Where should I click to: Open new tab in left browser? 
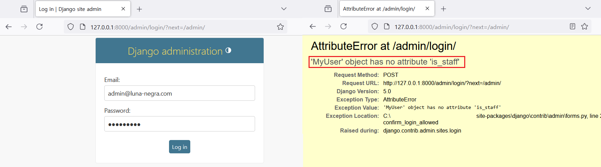(x=139, y=9)
